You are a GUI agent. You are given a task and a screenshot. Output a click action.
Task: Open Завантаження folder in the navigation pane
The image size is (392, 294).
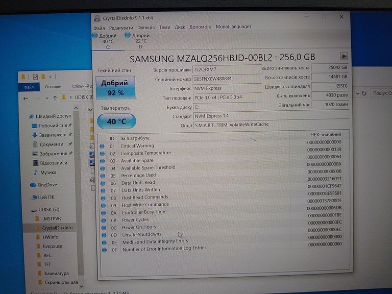(x=52, y=135)
